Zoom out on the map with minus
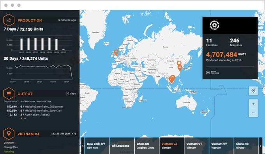Image resolution: width=265 pixels, height=154 pixels. [253, 113]
